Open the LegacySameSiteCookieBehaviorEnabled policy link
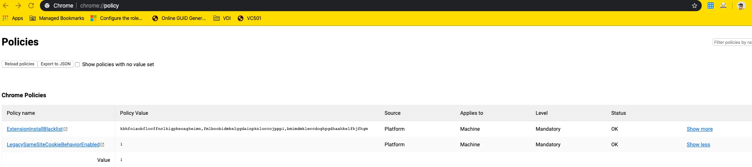 pyautogui.click(x=53, y=145)
